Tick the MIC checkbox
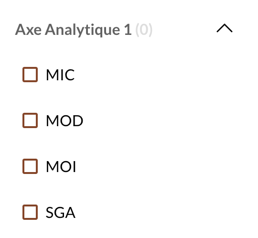258x238 pixels. [x=30, y=75]
